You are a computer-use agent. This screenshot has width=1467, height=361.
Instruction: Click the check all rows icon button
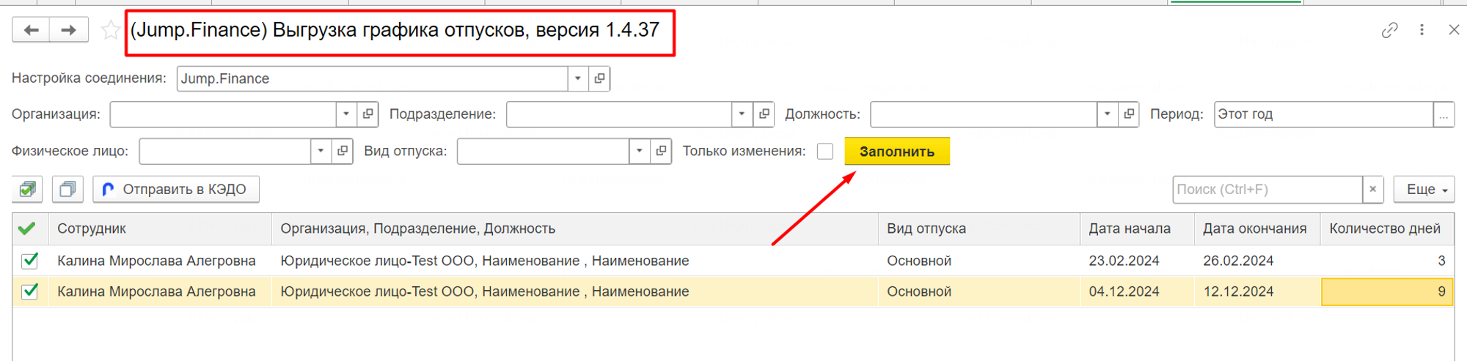pyautogui.click(x=27, y=190)
